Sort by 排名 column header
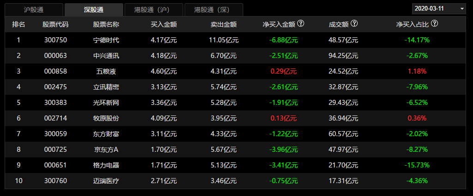This screenshot has height=196, width=473. [18, 24]
